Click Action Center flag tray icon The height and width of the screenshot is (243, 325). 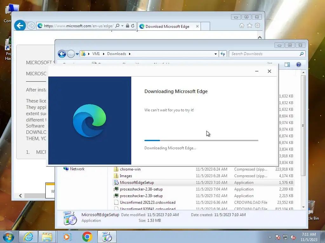278,237
